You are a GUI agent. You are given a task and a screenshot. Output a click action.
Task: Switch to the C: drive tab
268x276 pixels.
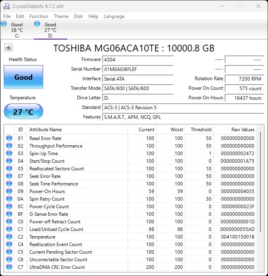point(17,30)
